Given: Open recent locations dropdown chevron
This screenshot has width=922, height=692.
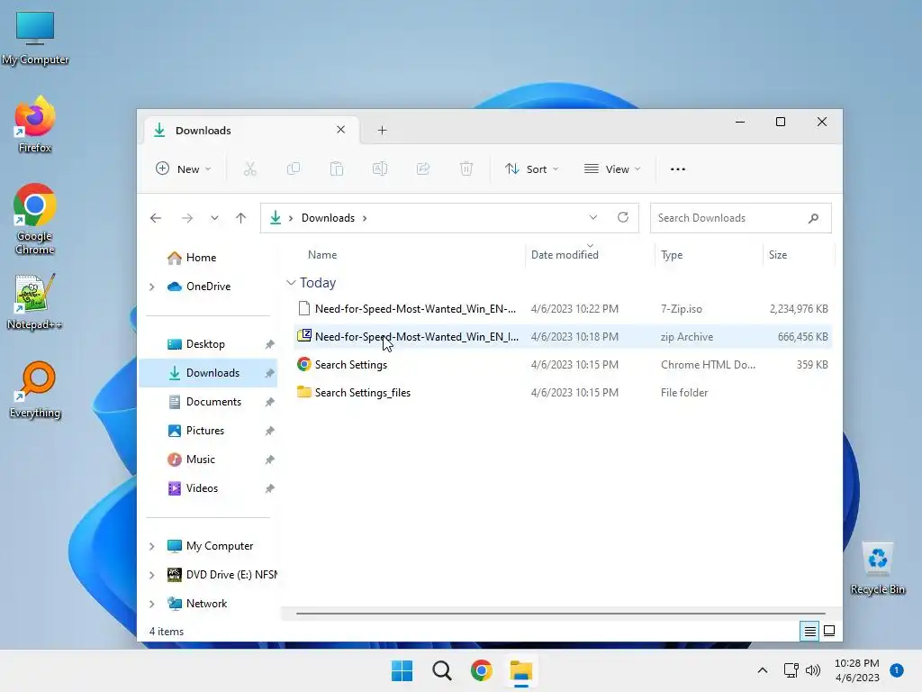Looking at the screenshot, I should [x=214, y=218].
